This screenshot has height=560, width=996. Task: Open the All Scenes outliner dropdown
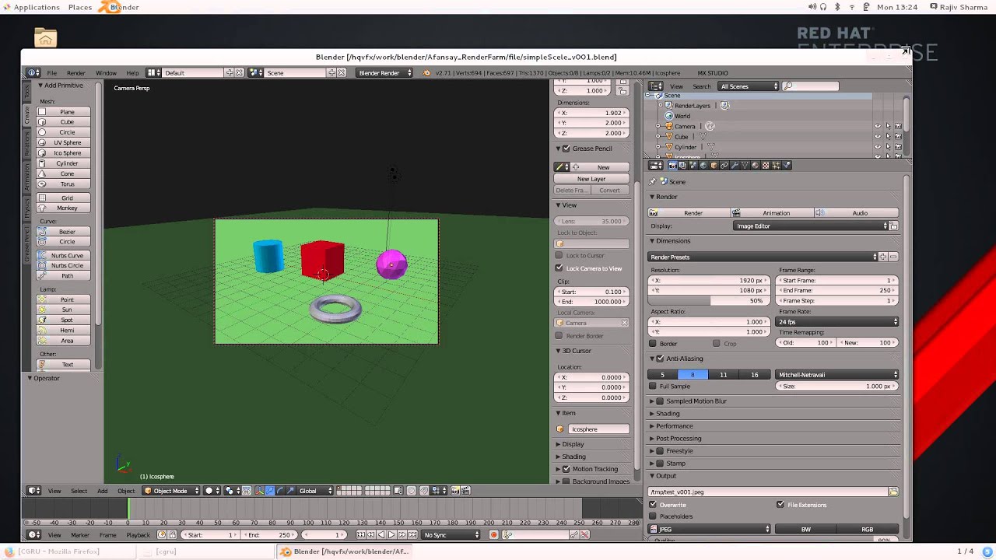(748, 86)
